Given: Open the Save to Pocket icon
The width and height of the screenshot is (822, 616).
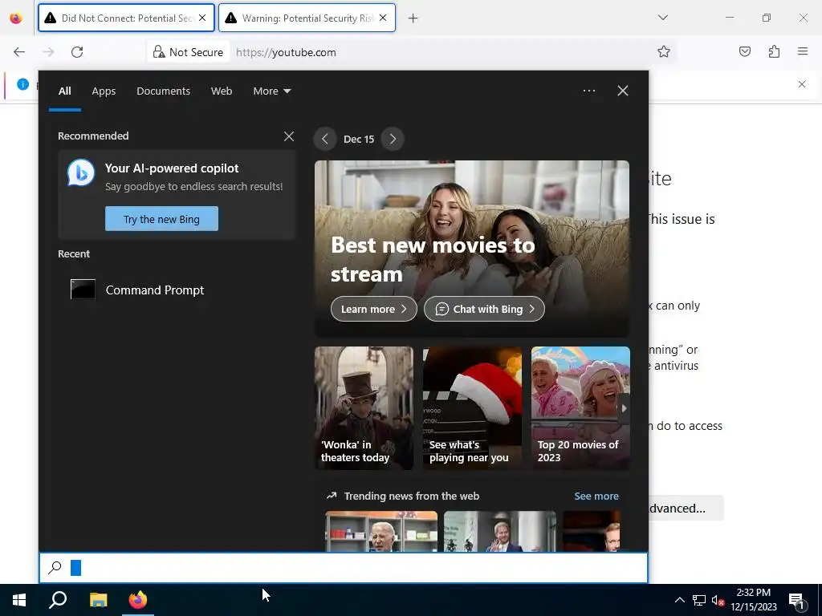Looking at the screenshot, I should coord(744,51).
